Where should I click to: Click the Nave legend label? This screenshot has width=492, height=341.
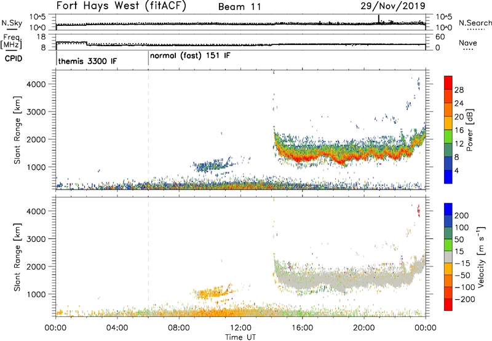(469, 42)
